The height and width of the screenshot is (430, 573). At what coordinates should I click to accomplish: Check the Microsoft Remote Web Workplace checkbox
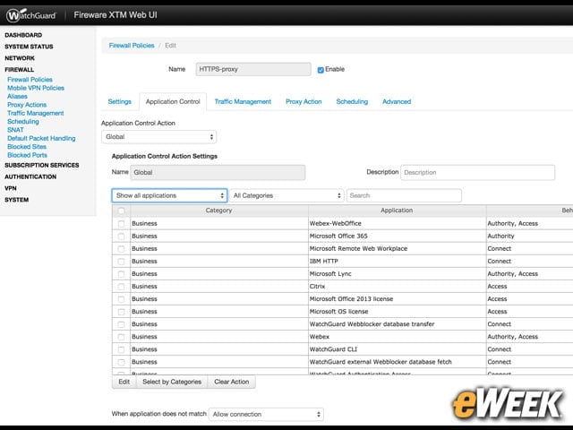(122, 249)
